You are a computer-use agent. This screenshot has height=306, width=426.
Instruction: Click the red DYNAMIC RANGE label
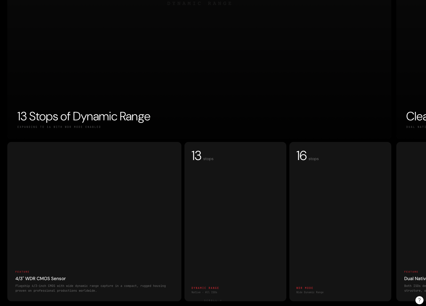tap(205, 288)
